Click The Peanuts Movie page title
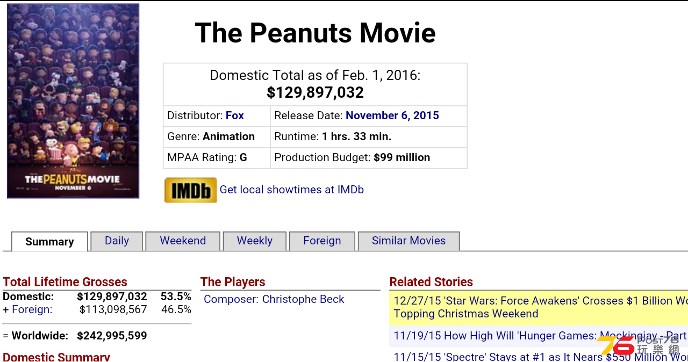This screenshot has width=688, height=362. click(315, 33)
